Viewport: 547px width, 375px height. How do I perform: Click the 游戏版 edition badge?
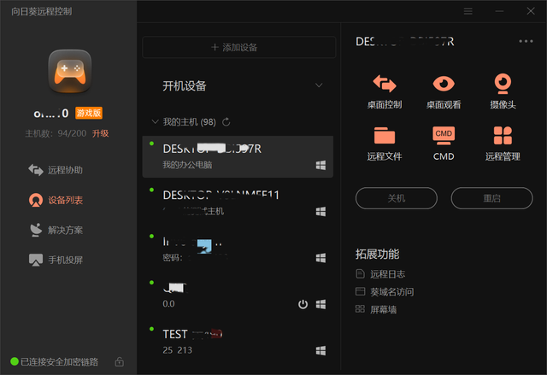point(89,113)
